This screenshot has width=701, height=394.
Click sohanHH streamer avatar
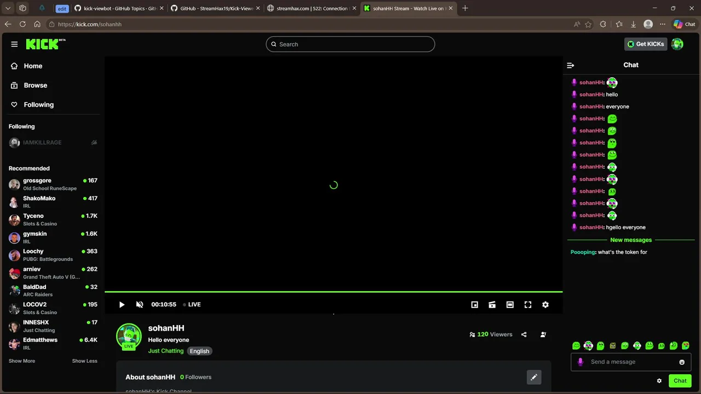129,336
